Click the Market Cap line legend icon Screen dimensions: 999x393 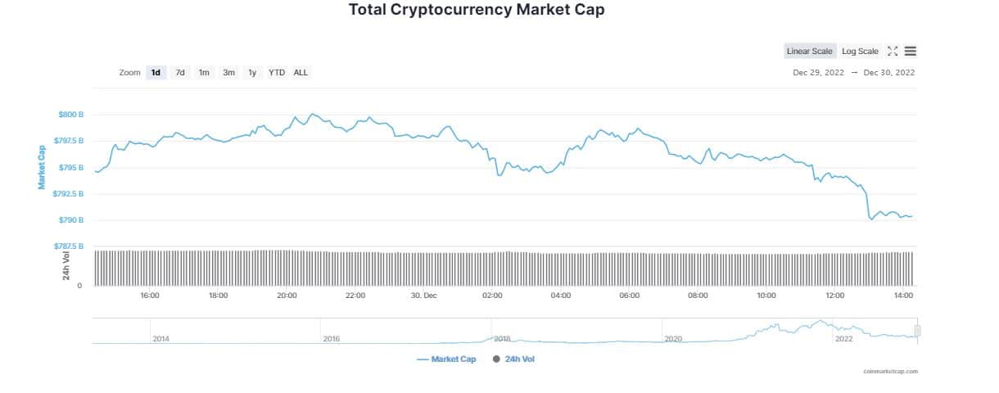click(423, 359)
